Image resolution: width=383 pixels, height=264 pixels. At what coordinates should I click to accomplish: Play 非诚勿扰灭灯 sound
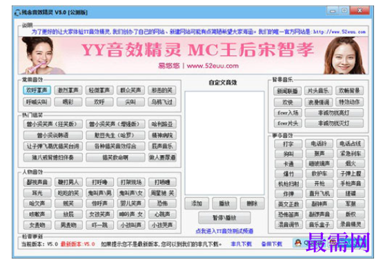click(334, 123)
